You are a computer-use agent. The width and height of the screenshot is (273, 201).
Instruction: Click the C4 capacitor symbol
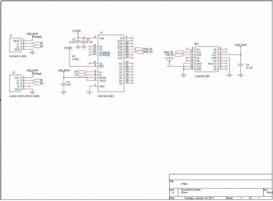(64, 84)
